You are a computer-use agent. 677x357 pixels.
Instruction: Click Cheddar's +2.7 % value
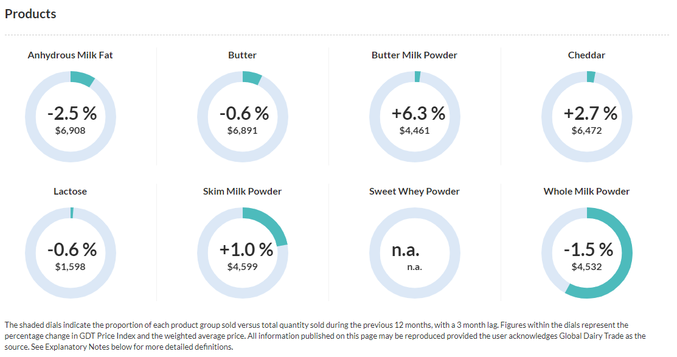click(590, 114)
